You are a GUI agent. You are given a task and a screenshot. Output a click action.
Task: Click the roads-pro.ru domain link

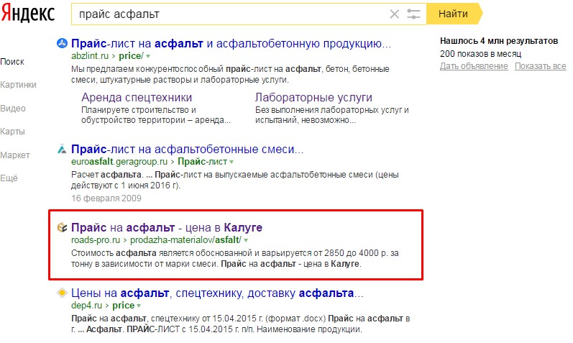click(96, 240)
